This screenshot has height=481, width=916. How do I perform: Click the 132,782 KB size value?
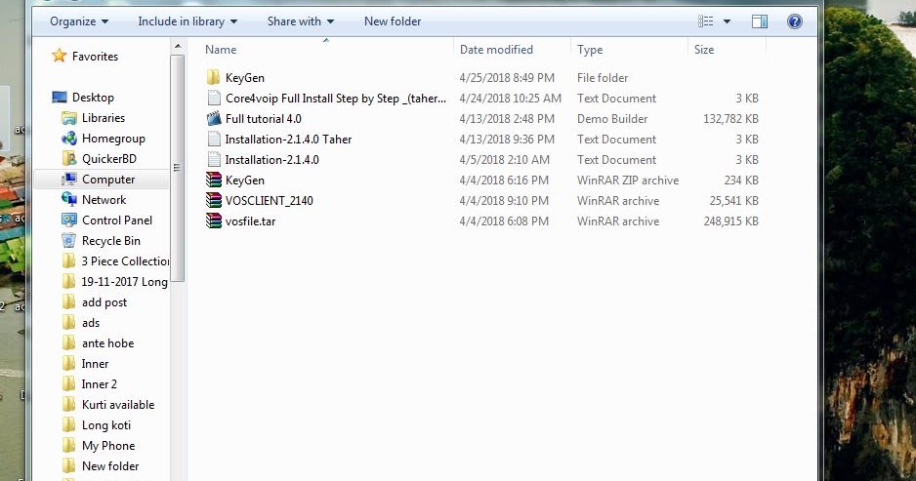[730, 118]
